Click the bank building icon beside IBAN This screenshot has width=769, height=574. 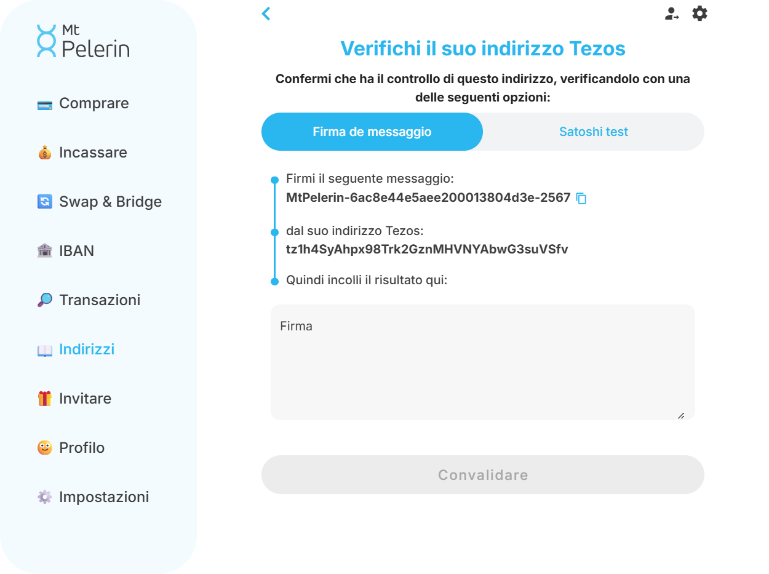tap(44, 251)
